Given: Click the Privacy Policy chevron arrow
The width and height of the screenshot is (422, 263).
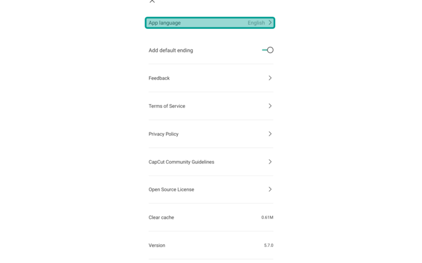Looking at the screenshot, I should pos(270,134).
